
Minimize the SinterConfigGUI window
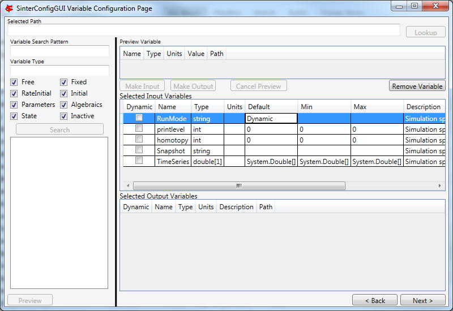399,6
